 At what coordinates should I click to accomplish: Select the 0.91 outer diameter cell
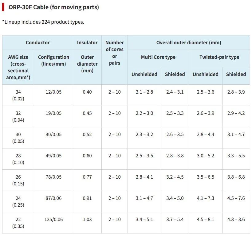tap(87, 198)
